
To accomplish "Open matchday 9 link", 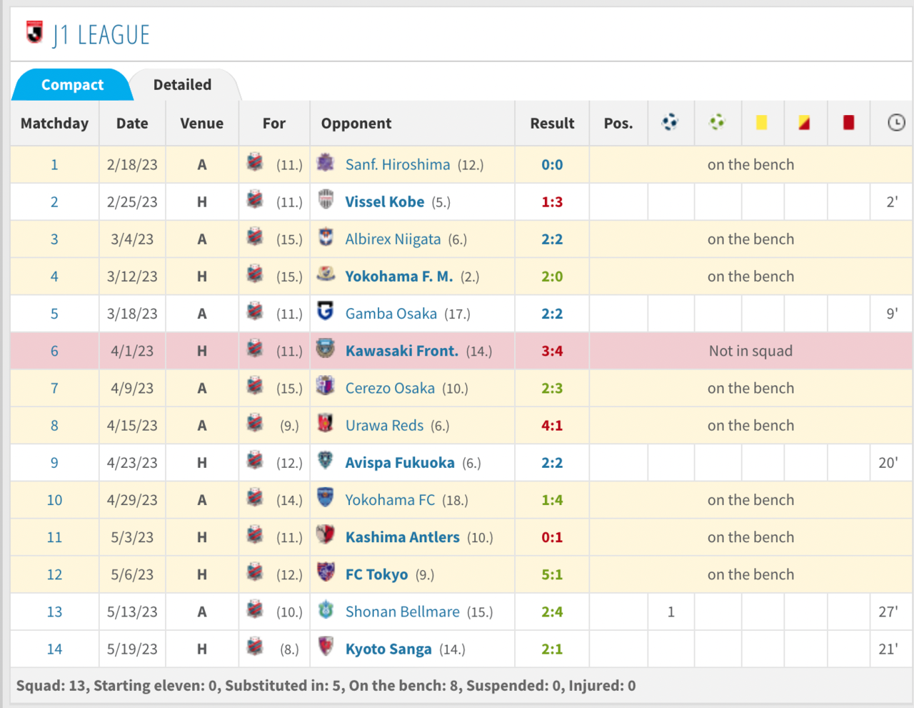I will click(54, 462).
